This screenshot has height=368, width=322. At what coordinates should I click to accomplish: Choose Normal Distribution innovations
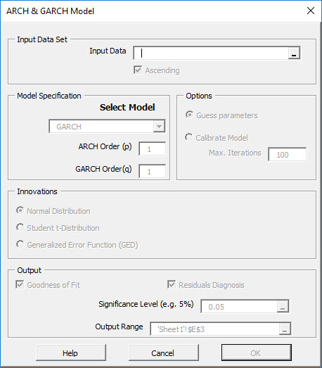pyautogui.click(x=20, y=210)
